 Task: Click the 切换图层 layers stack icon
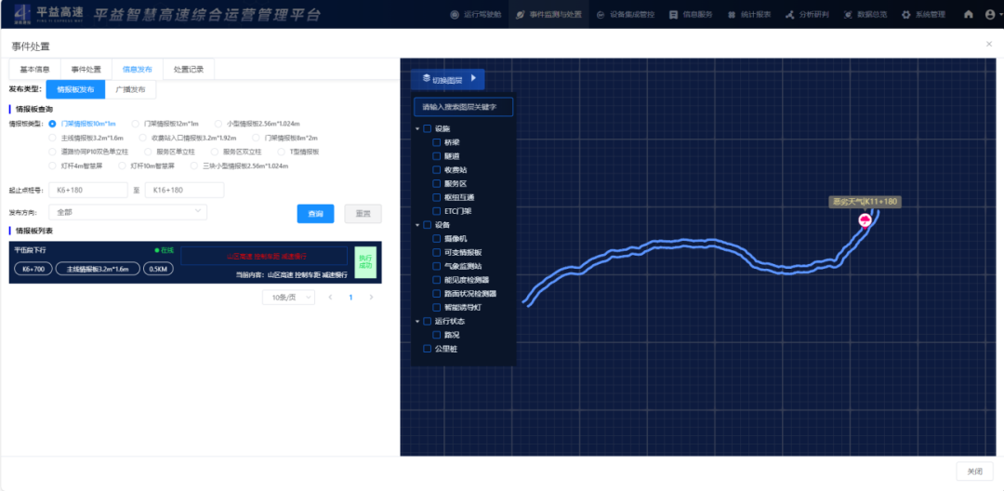pyautogui.click(x=427, y=79)
